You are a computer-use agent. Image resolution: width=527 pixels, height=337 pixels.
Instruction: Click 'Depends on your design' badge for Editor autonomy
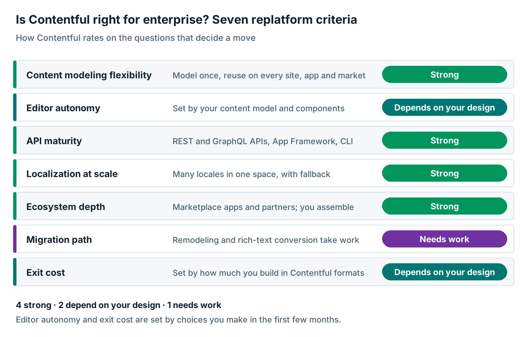tap(445, 107)
